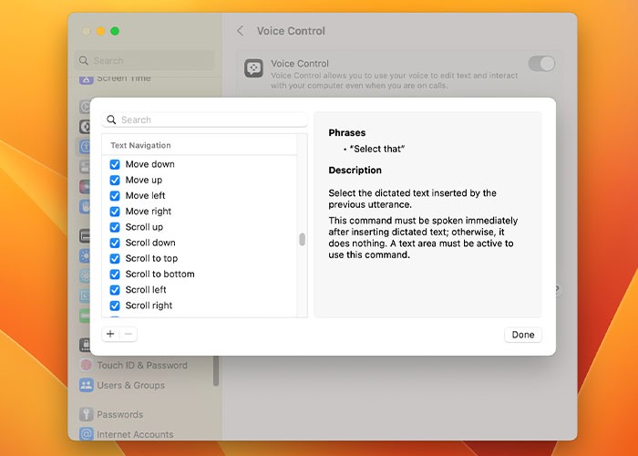The width and height of the screenshot is (638, 456).
Task: Click the "Select that" phrase text
Action: (377, 149)
